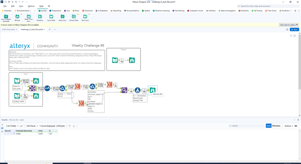Open the tab overflow ellipsis menu
The width and height of the screenshot is (301, 164).
tap(55, 29)
